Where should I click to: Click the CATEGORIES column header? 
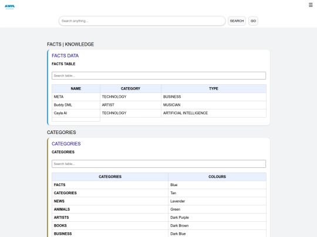point(110,177)
